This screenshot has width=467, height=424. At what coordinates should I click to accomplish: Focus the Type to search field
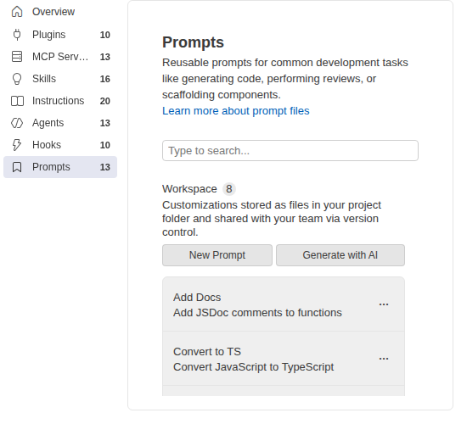pyautogui.click(x=290, y=151)
